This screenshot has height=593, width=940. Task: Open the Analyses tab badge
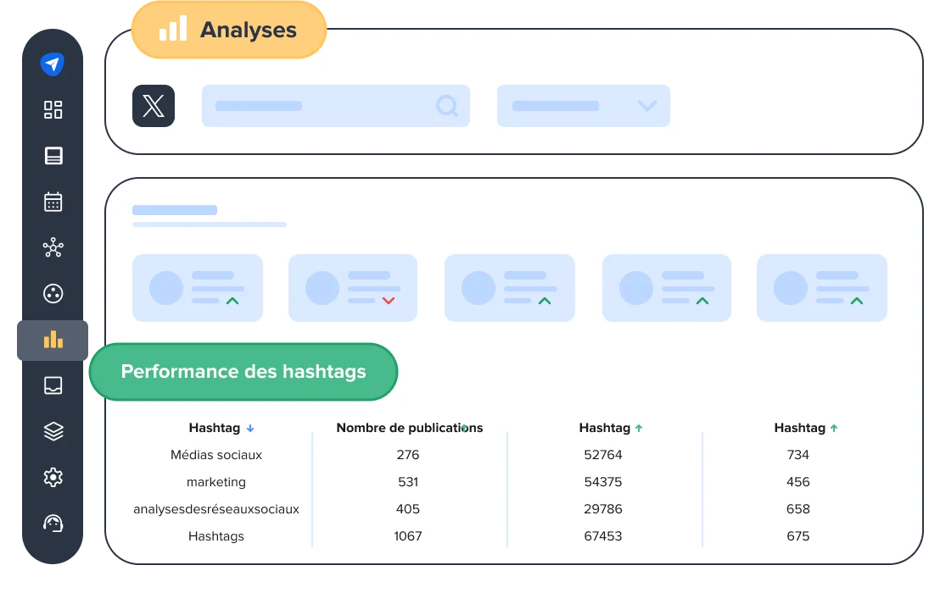[228, 30]
